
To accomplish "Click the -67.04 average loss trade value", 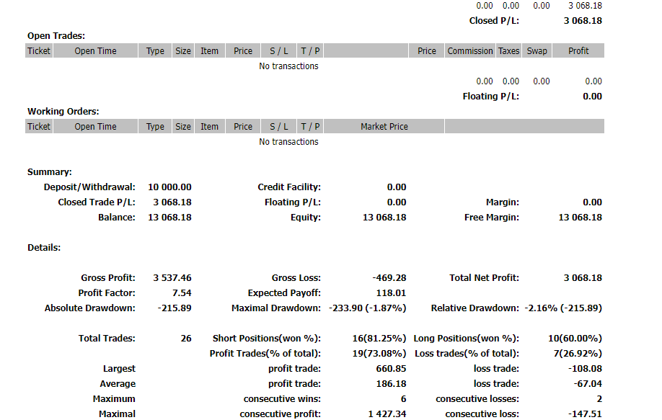I will coord(588,384).
